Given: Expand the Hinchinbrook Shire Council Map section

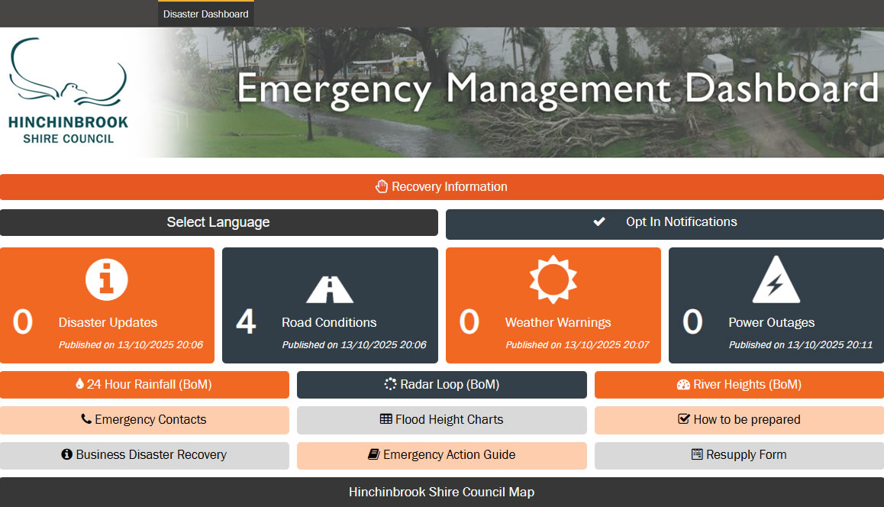Looking at the screenshot, I should click(441, 492).
